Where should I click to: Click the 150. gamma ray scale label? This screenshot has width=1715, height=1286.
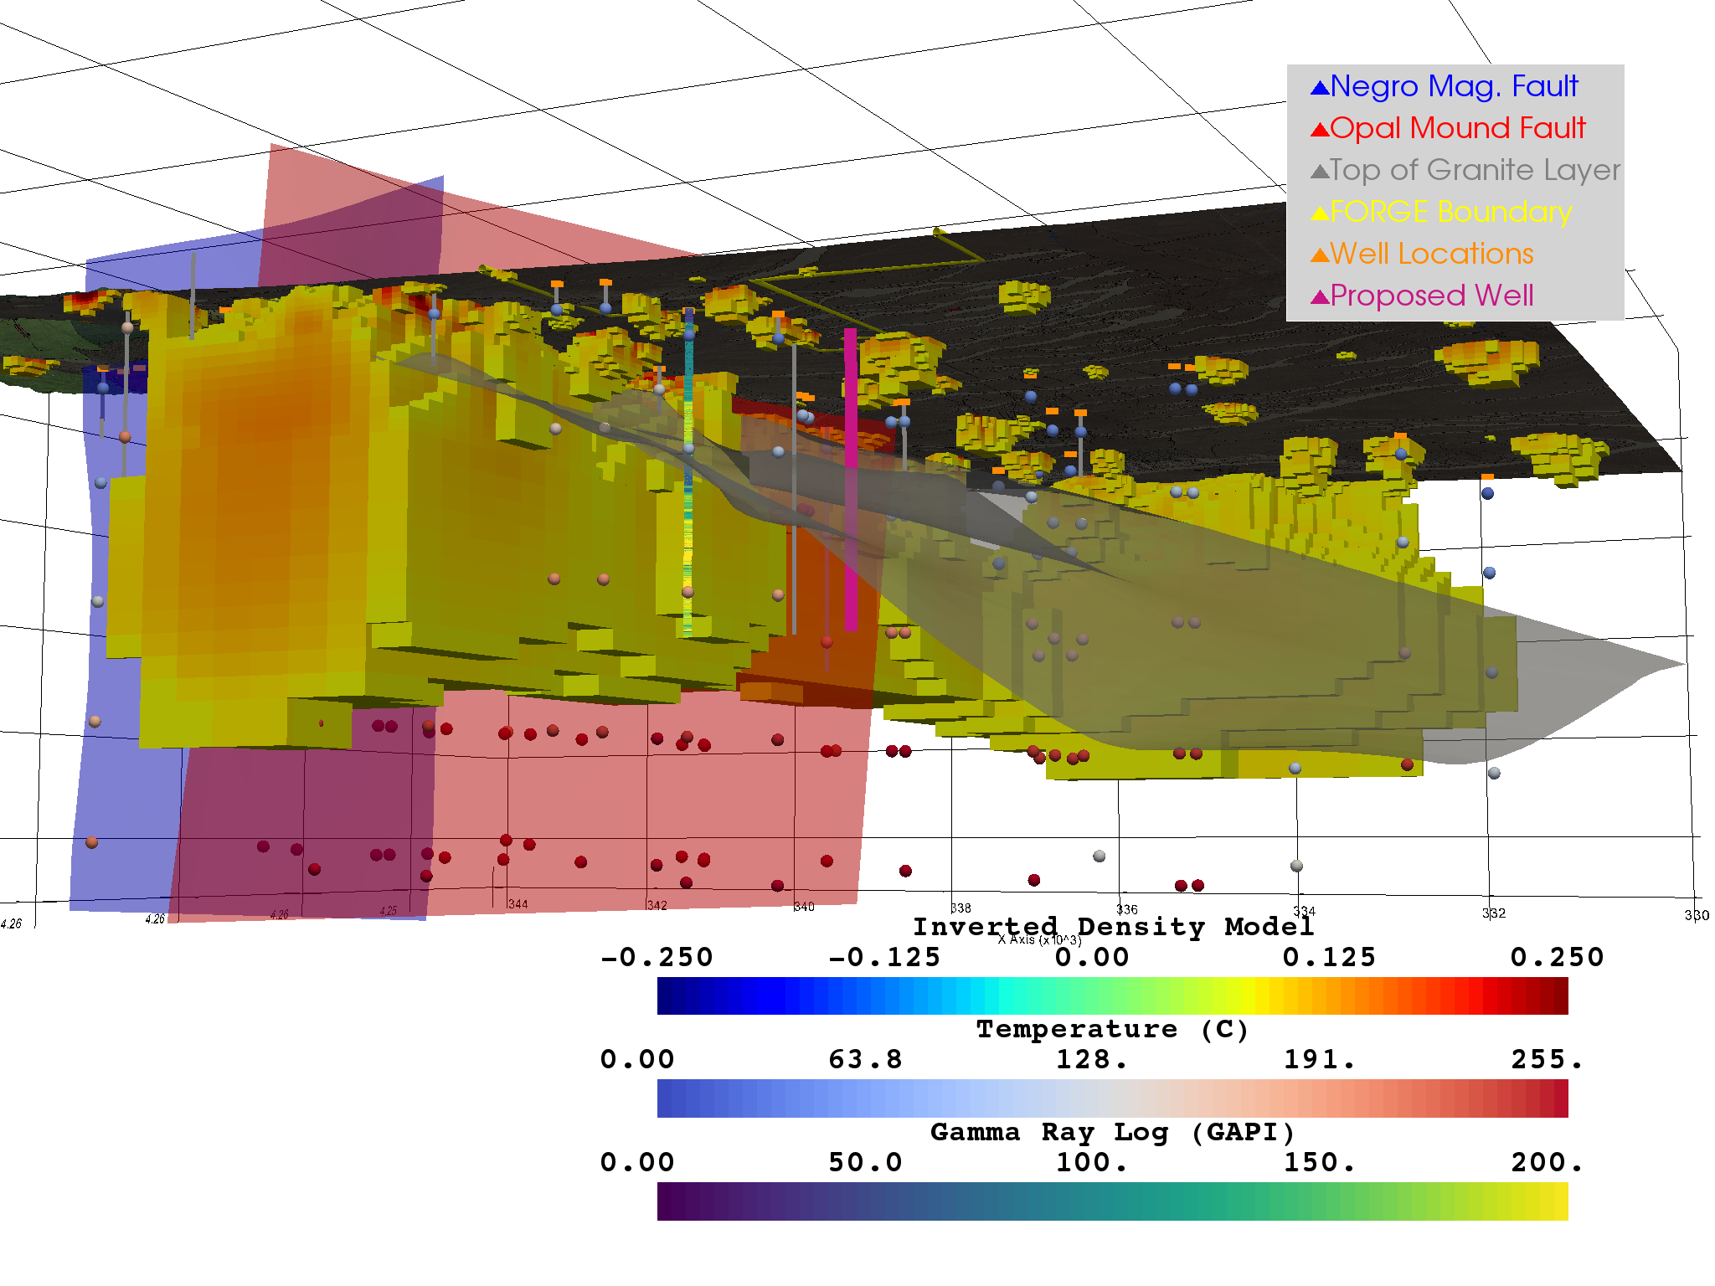click(x=1320, y=1163)
